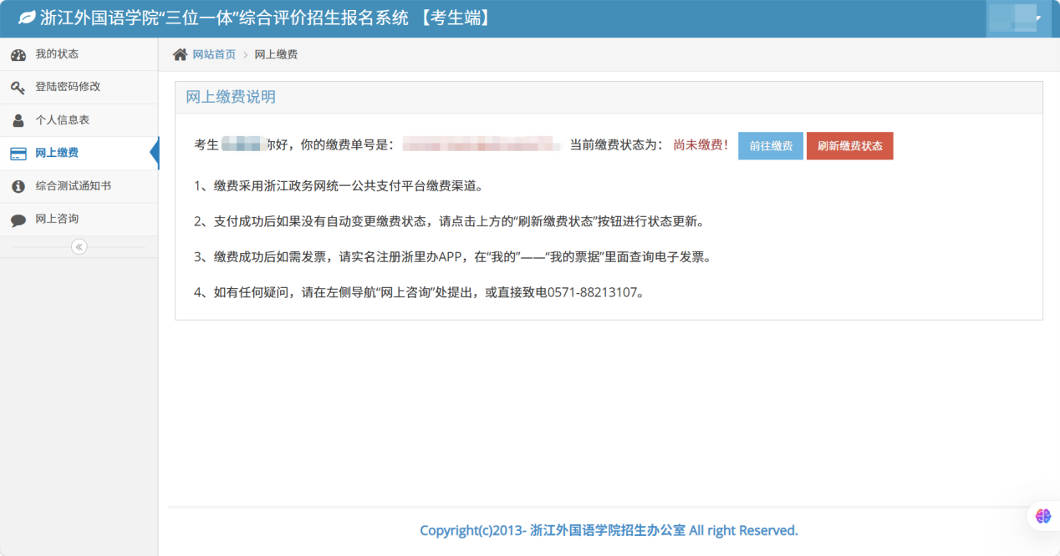Open 综合测试通知书 from the sidebar menu
Screen dimensions: 1060x556
coord(74,186)
